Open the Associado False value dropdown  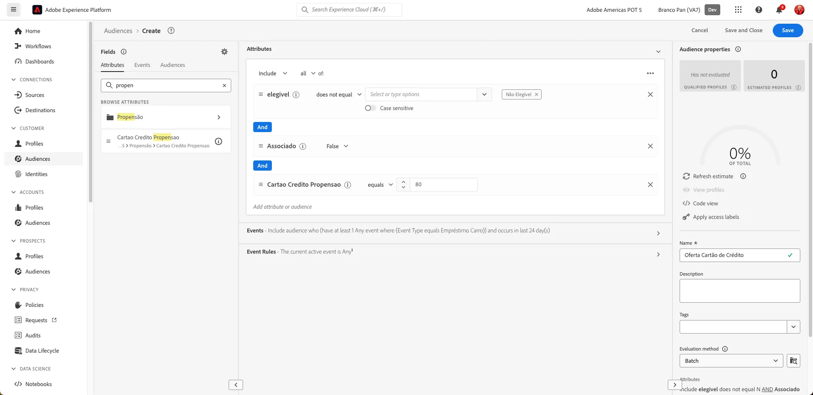click(337, 146)
